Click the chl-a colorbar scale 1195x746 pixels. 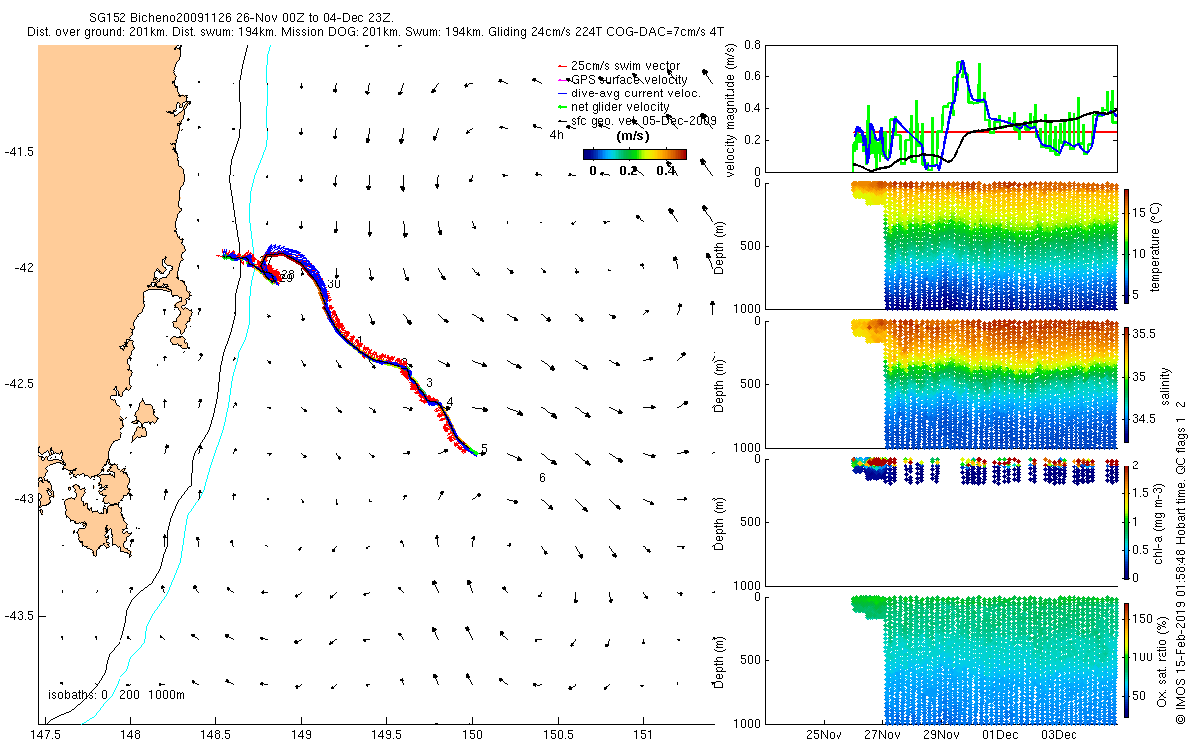[1126, 520]
